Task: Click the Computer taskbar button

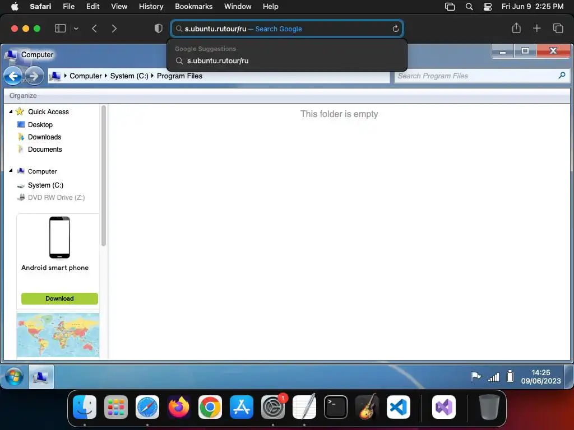Action: [41, 377]
